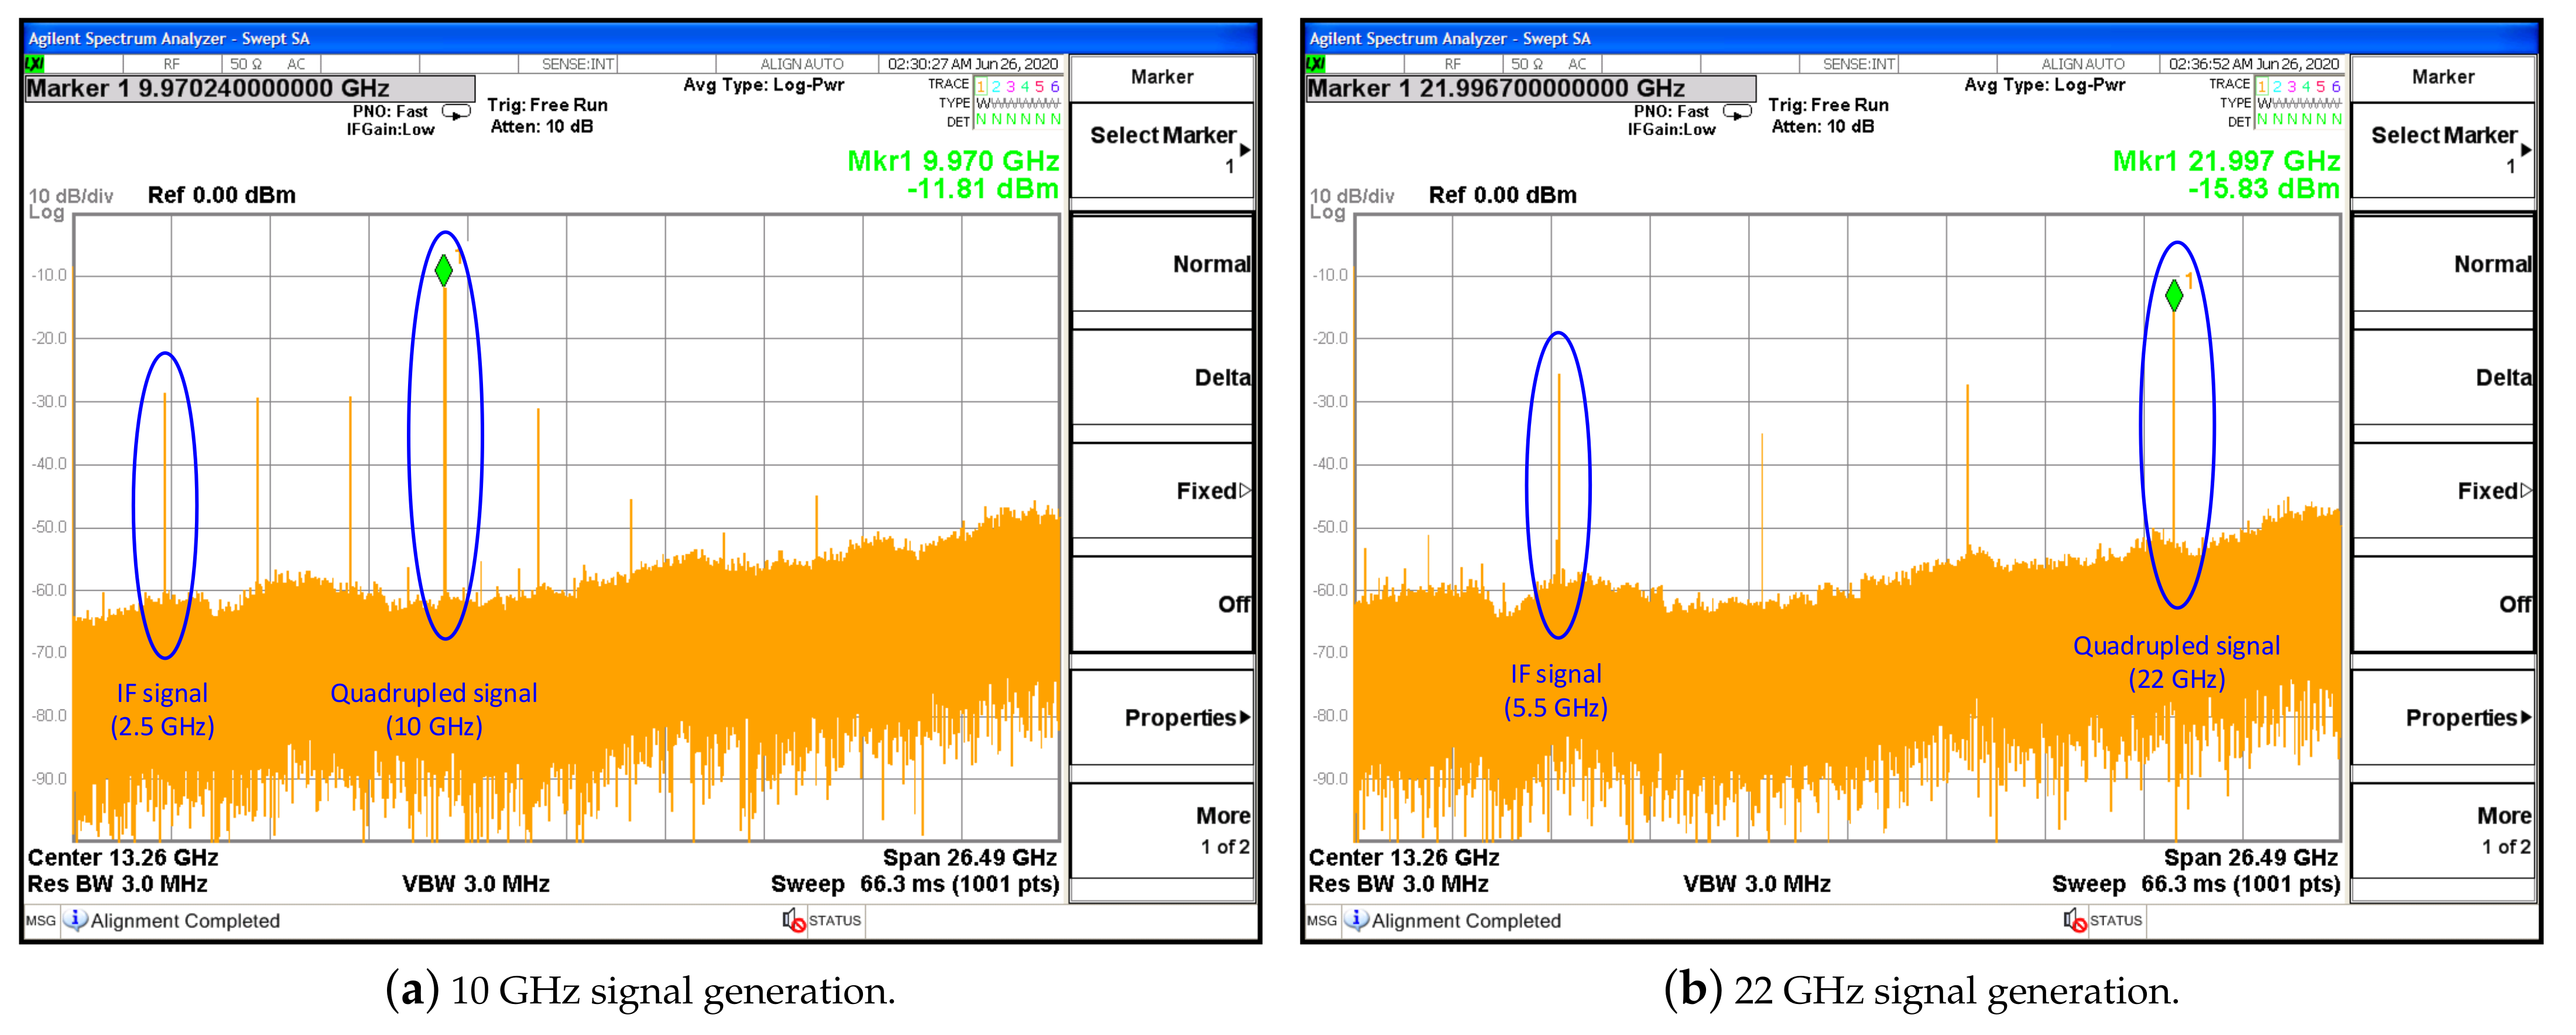Click PNO Fast loop icon in right analyzer

coord(1737,112)
